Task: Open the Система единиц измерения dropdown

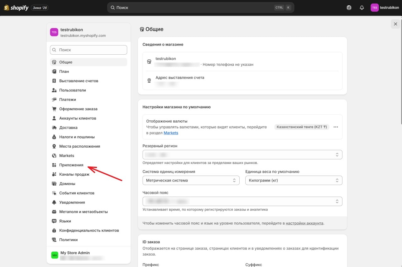Action: tap(191, 180)
